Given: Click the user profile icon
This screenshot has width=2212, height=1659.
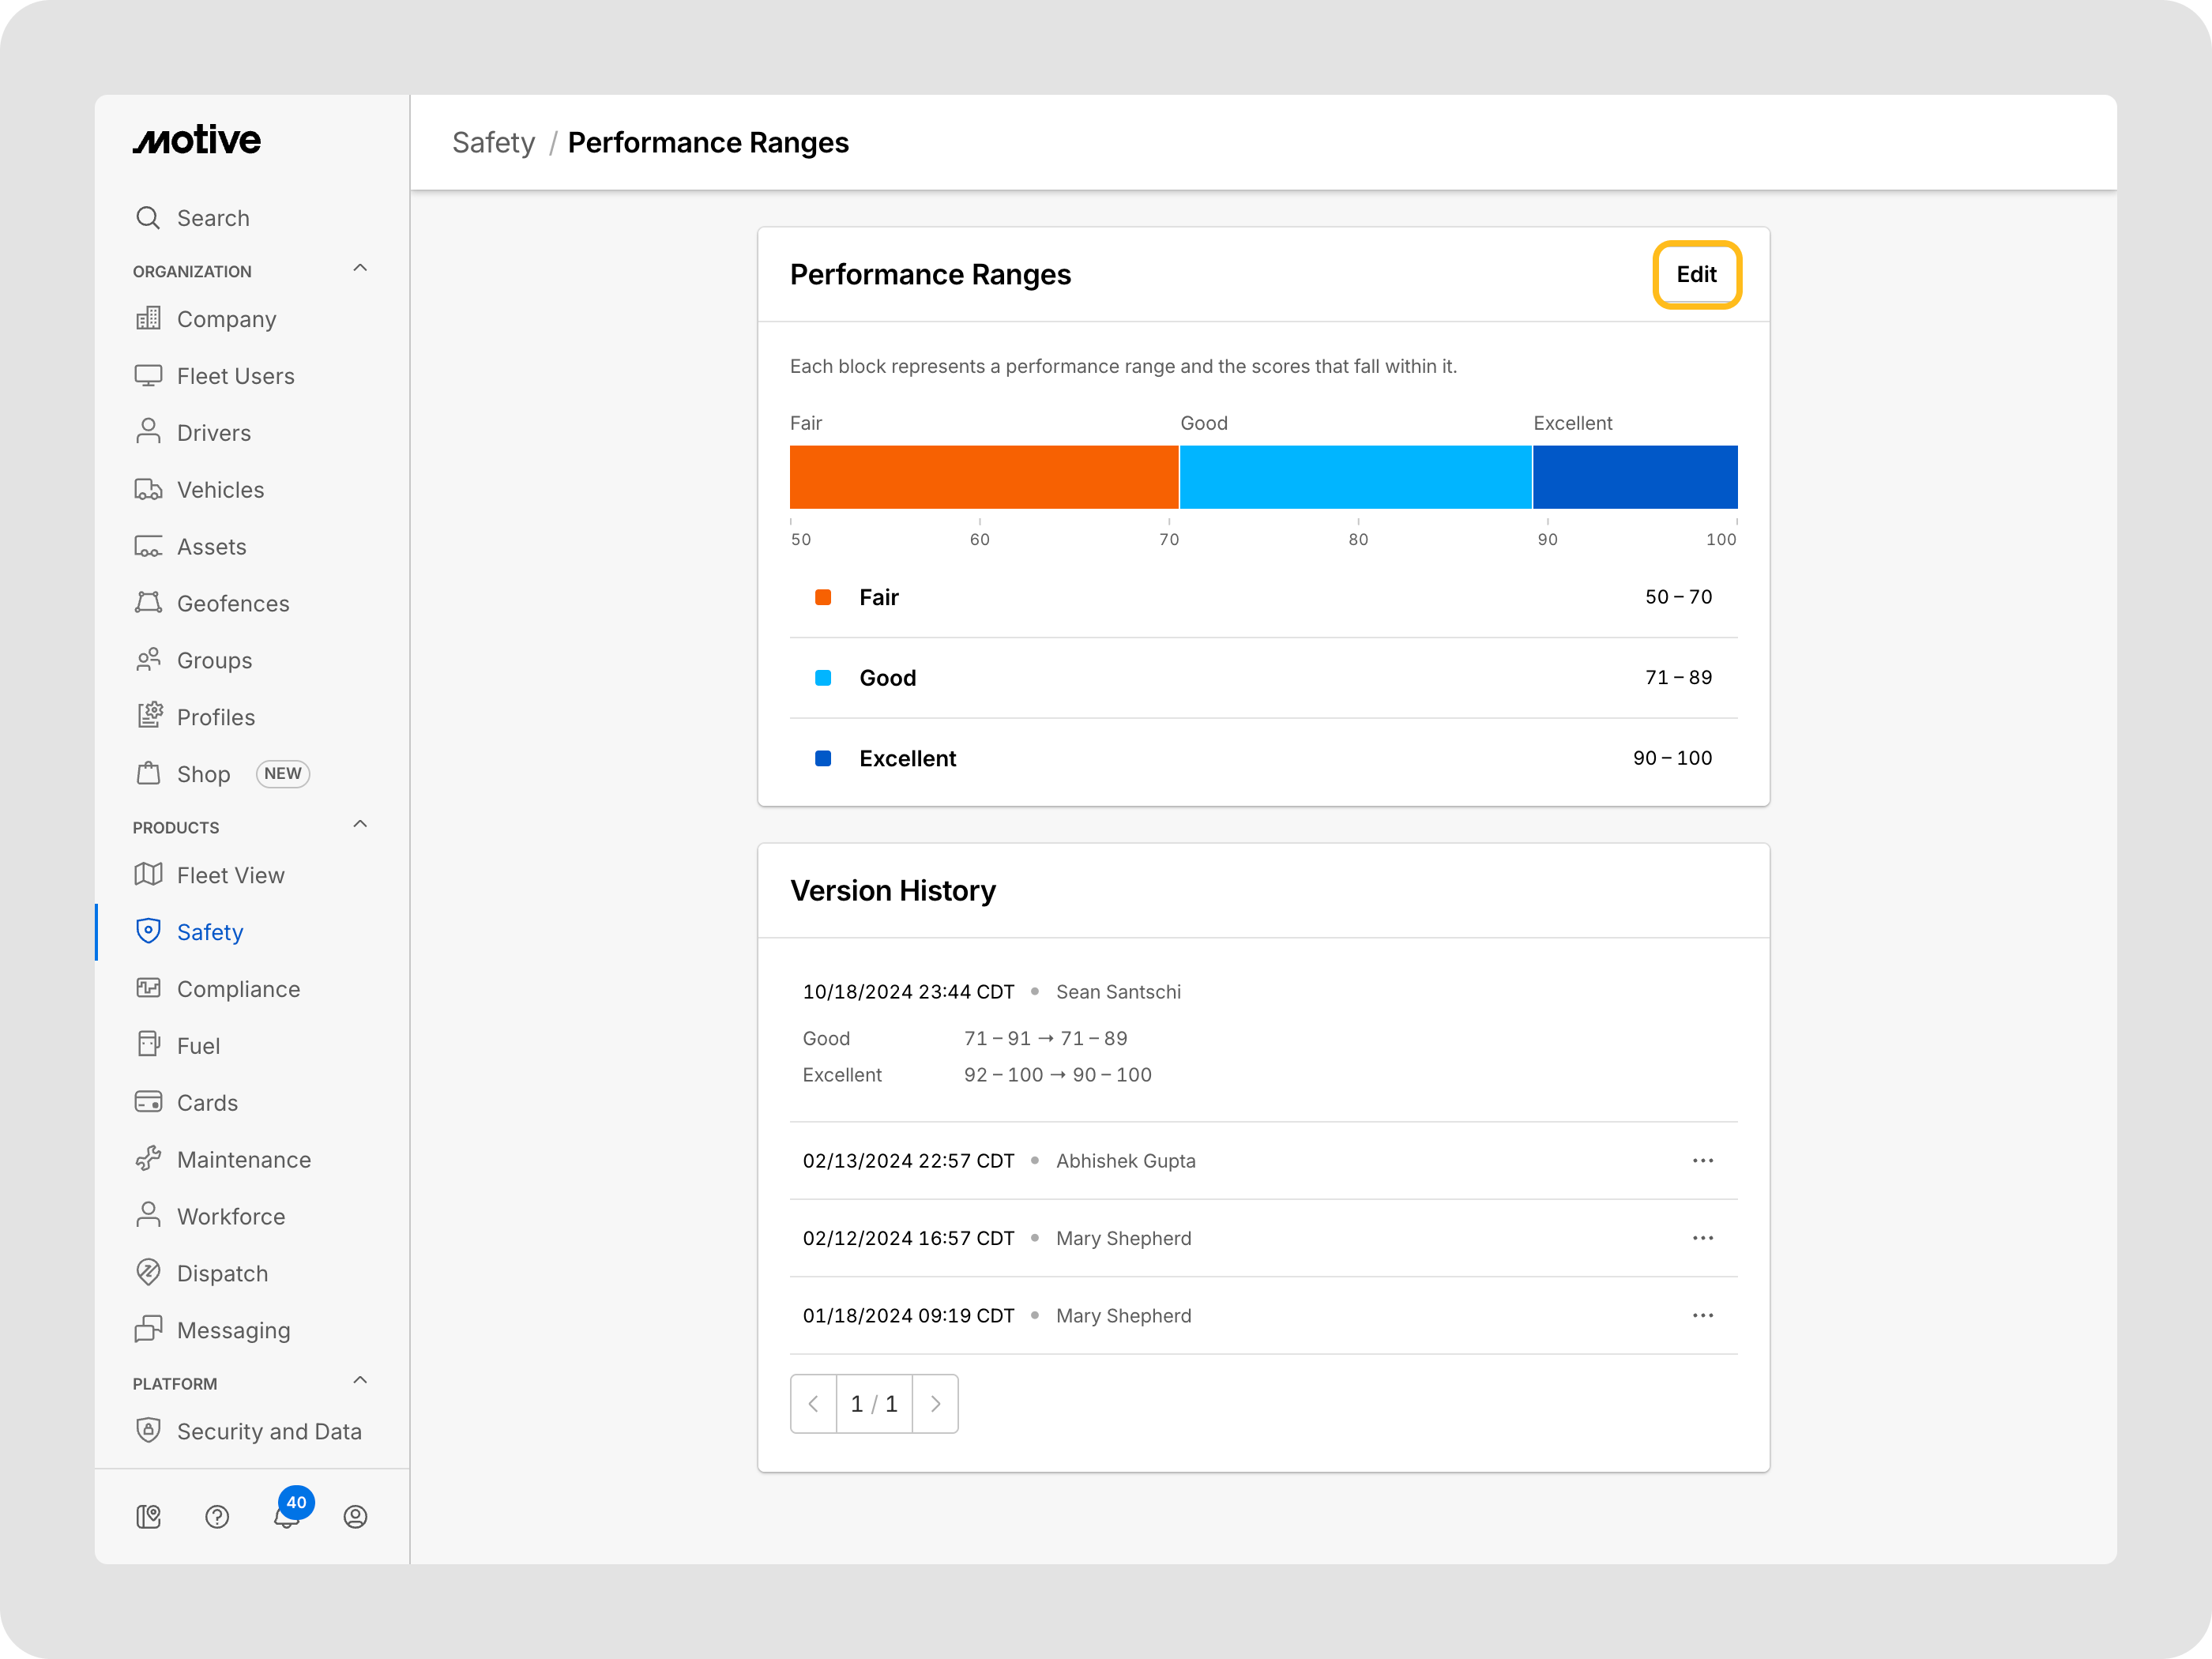Looking at the screenshot, I should click(x=355, y=1516).
